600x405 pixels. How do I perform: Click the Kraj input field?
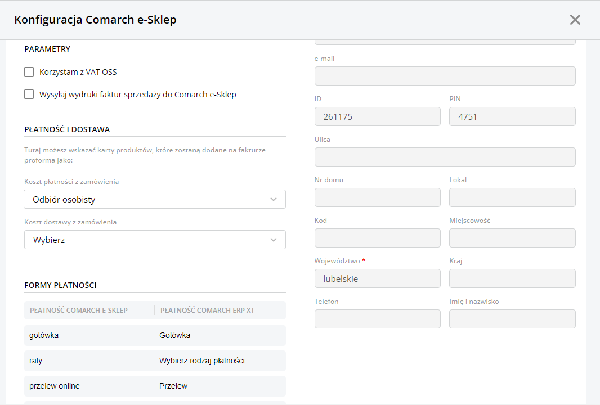coord(512,278)
